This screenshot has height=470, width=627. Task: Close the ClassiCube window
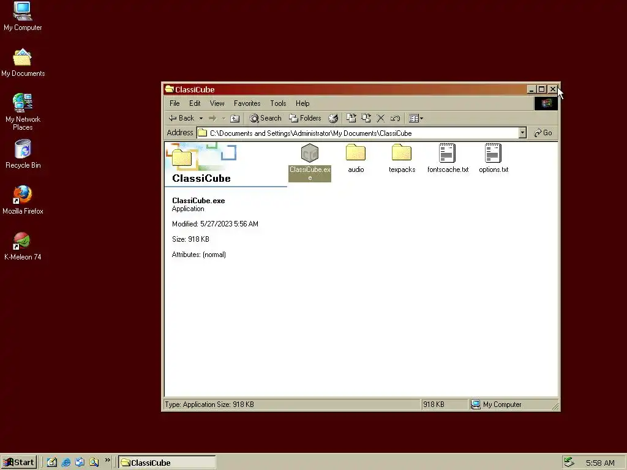(553, 89)
